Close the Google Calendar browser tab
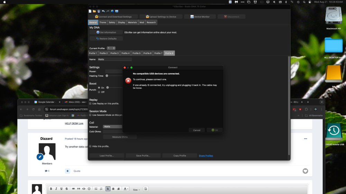Viewport: 346px width, 194px height. (60, 102)
